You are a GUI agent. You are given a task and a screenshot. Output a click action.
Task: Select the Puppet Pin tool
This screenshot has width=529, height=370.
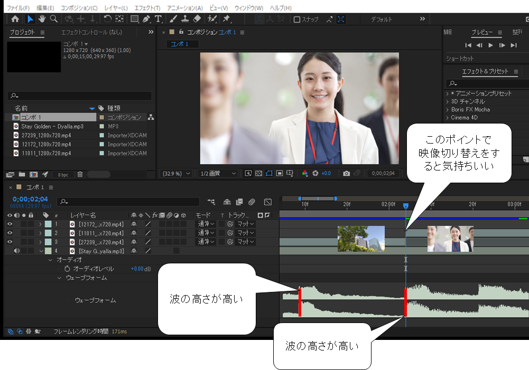click(227, 19)
